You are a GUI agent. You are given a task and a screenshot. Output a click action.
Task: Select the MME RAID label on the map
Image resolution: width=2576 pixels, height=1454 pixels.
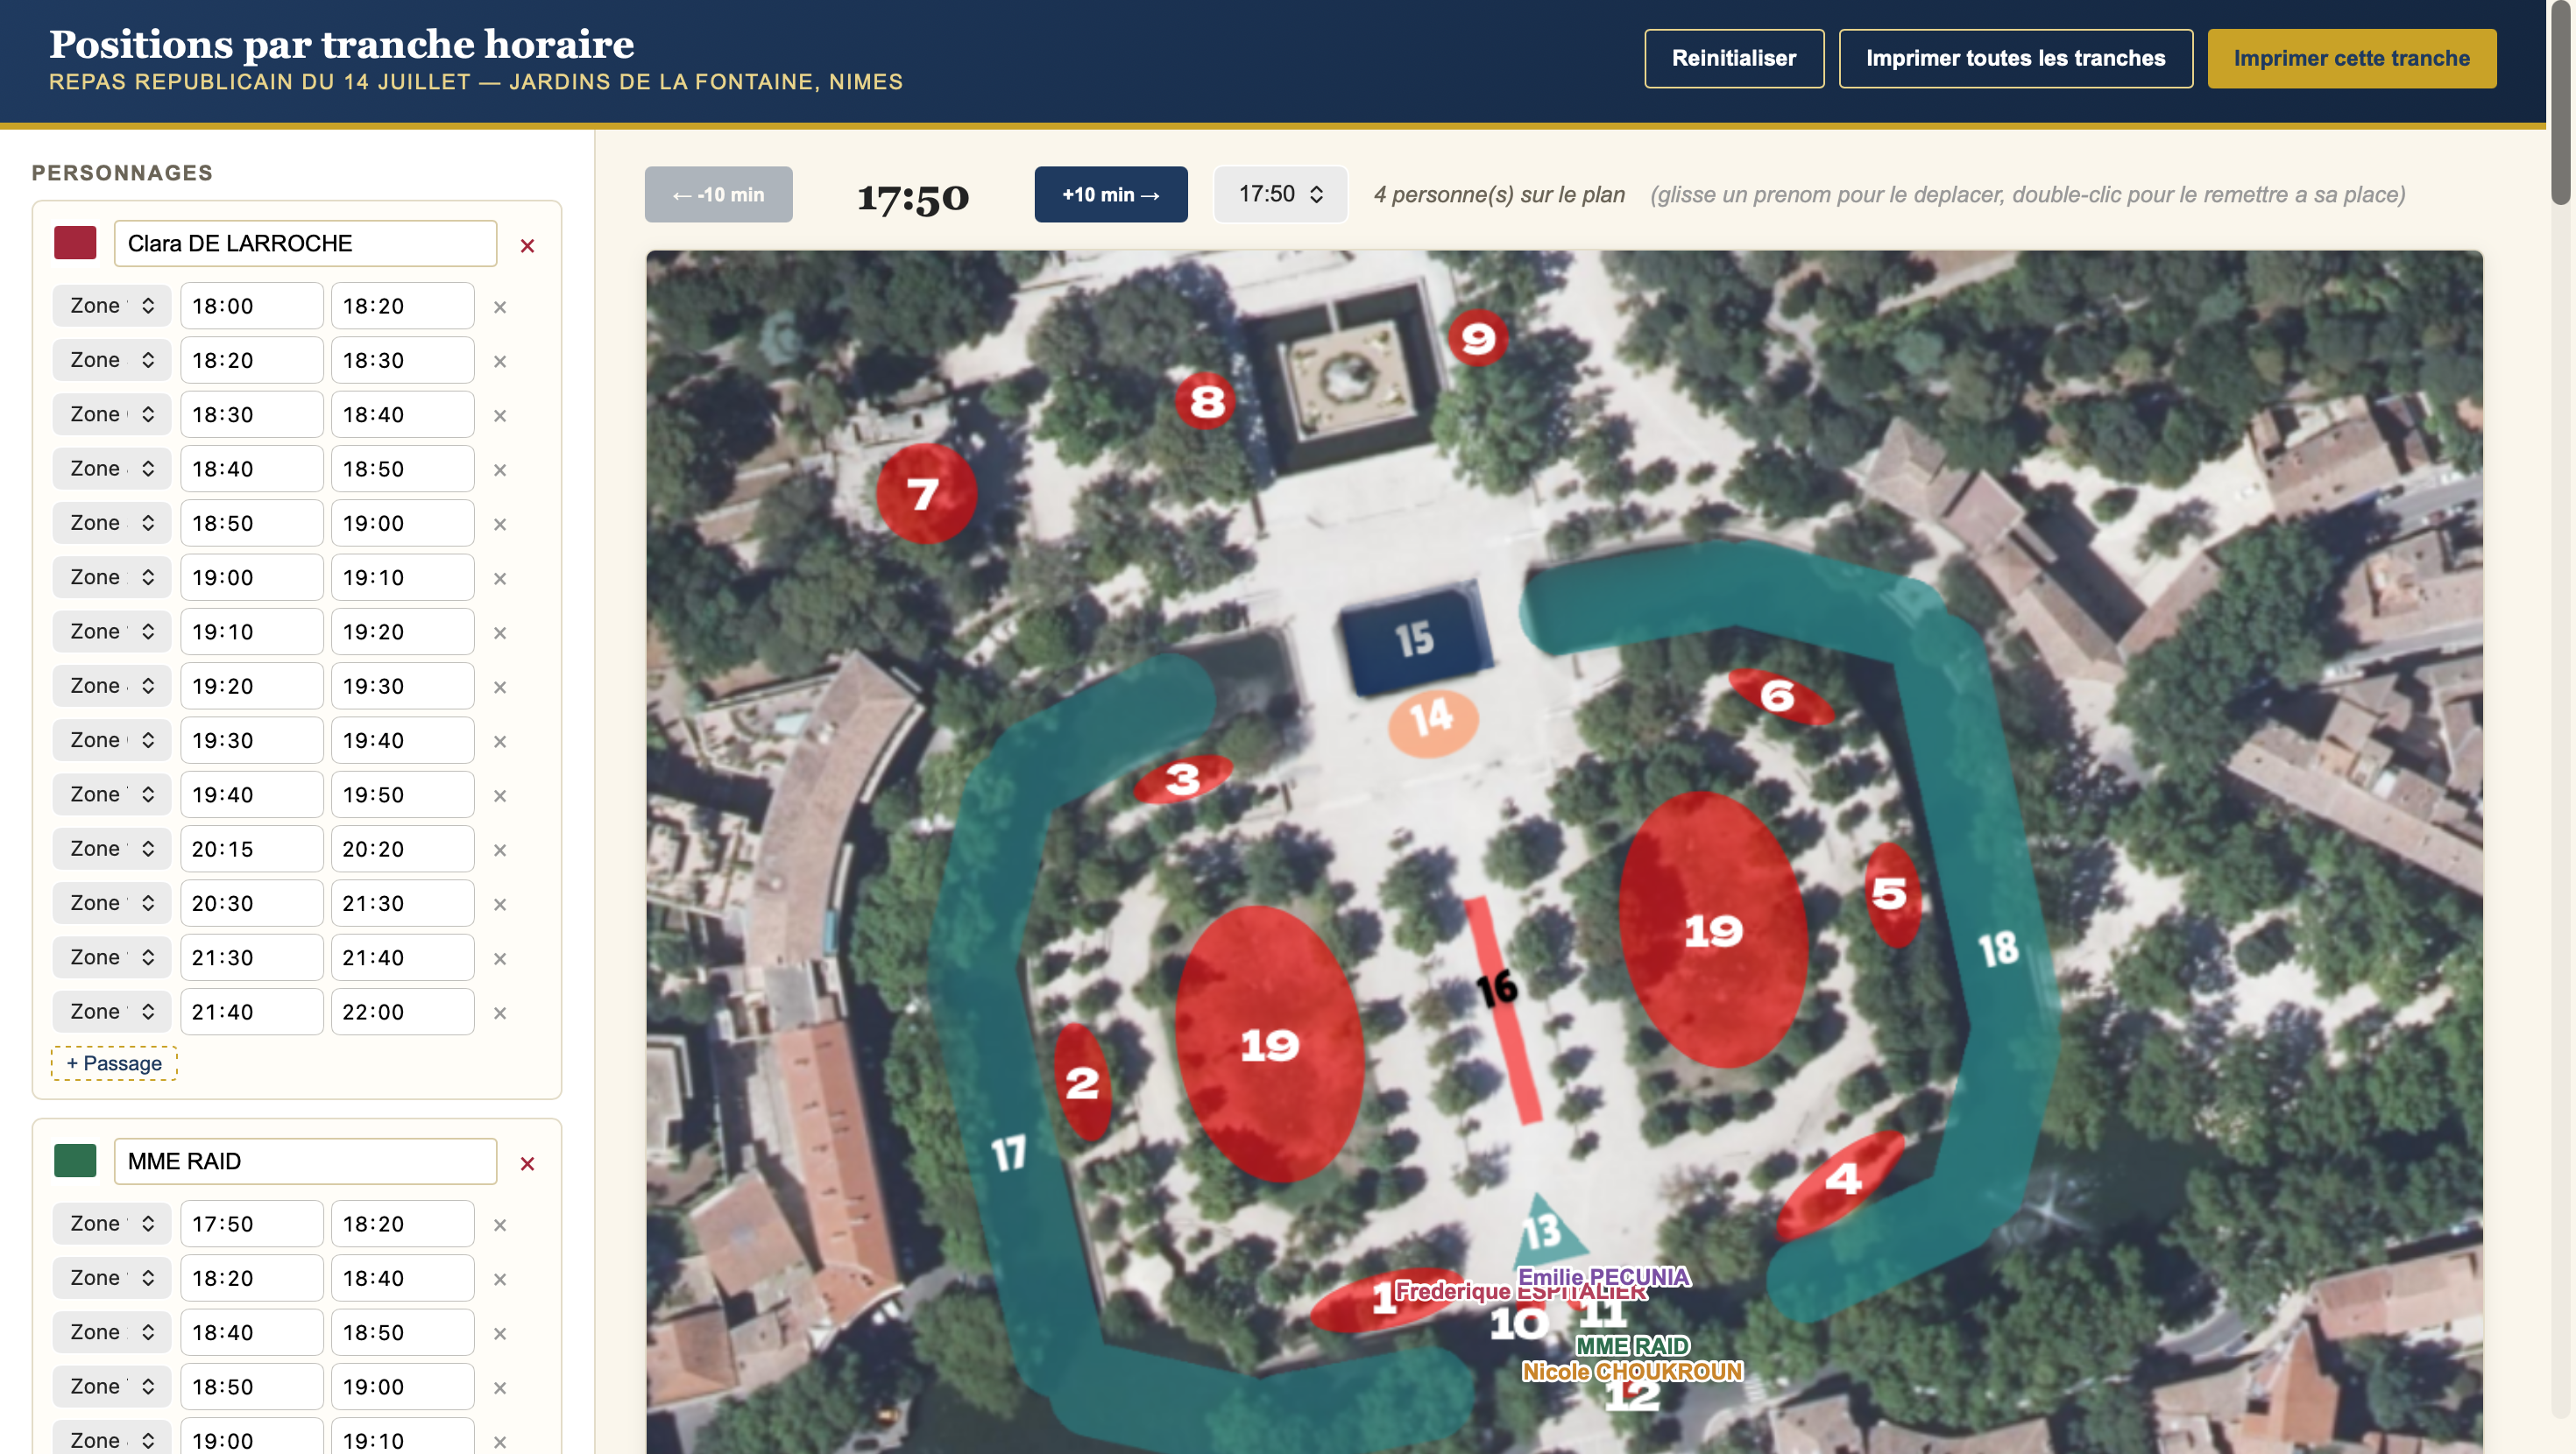[1632, 1346]
